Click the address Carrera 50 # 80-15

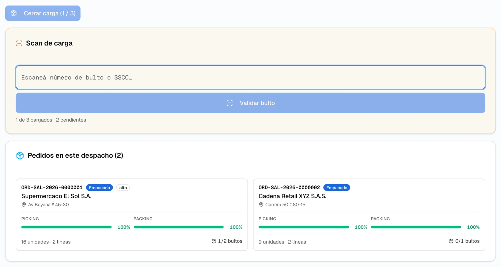(x=285, y=204)
